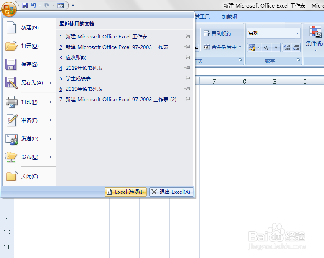Image resolution: width=324 pixels, height=258 pixels.
Task: Open the 常规 number format combo box
Action: pyautogui.click(x=273, y=33)
